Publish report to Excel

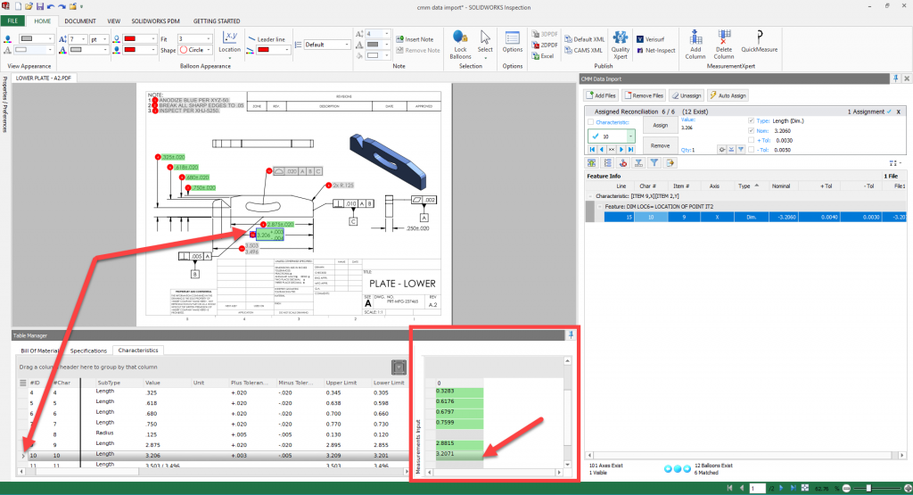click(x=543, y=56)
